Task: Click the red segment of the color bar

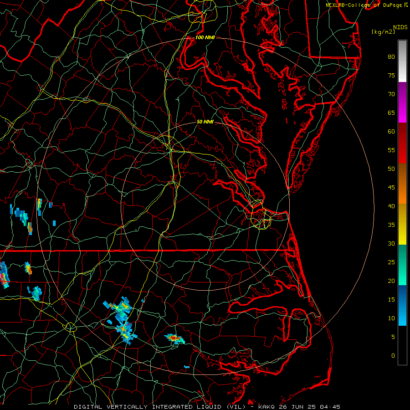Action: point(402,143)
